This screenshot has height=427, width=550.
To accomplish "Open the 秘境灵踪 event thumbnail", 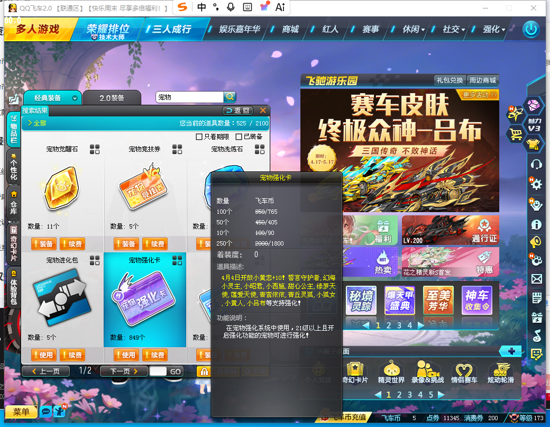I will click(361, 301).
